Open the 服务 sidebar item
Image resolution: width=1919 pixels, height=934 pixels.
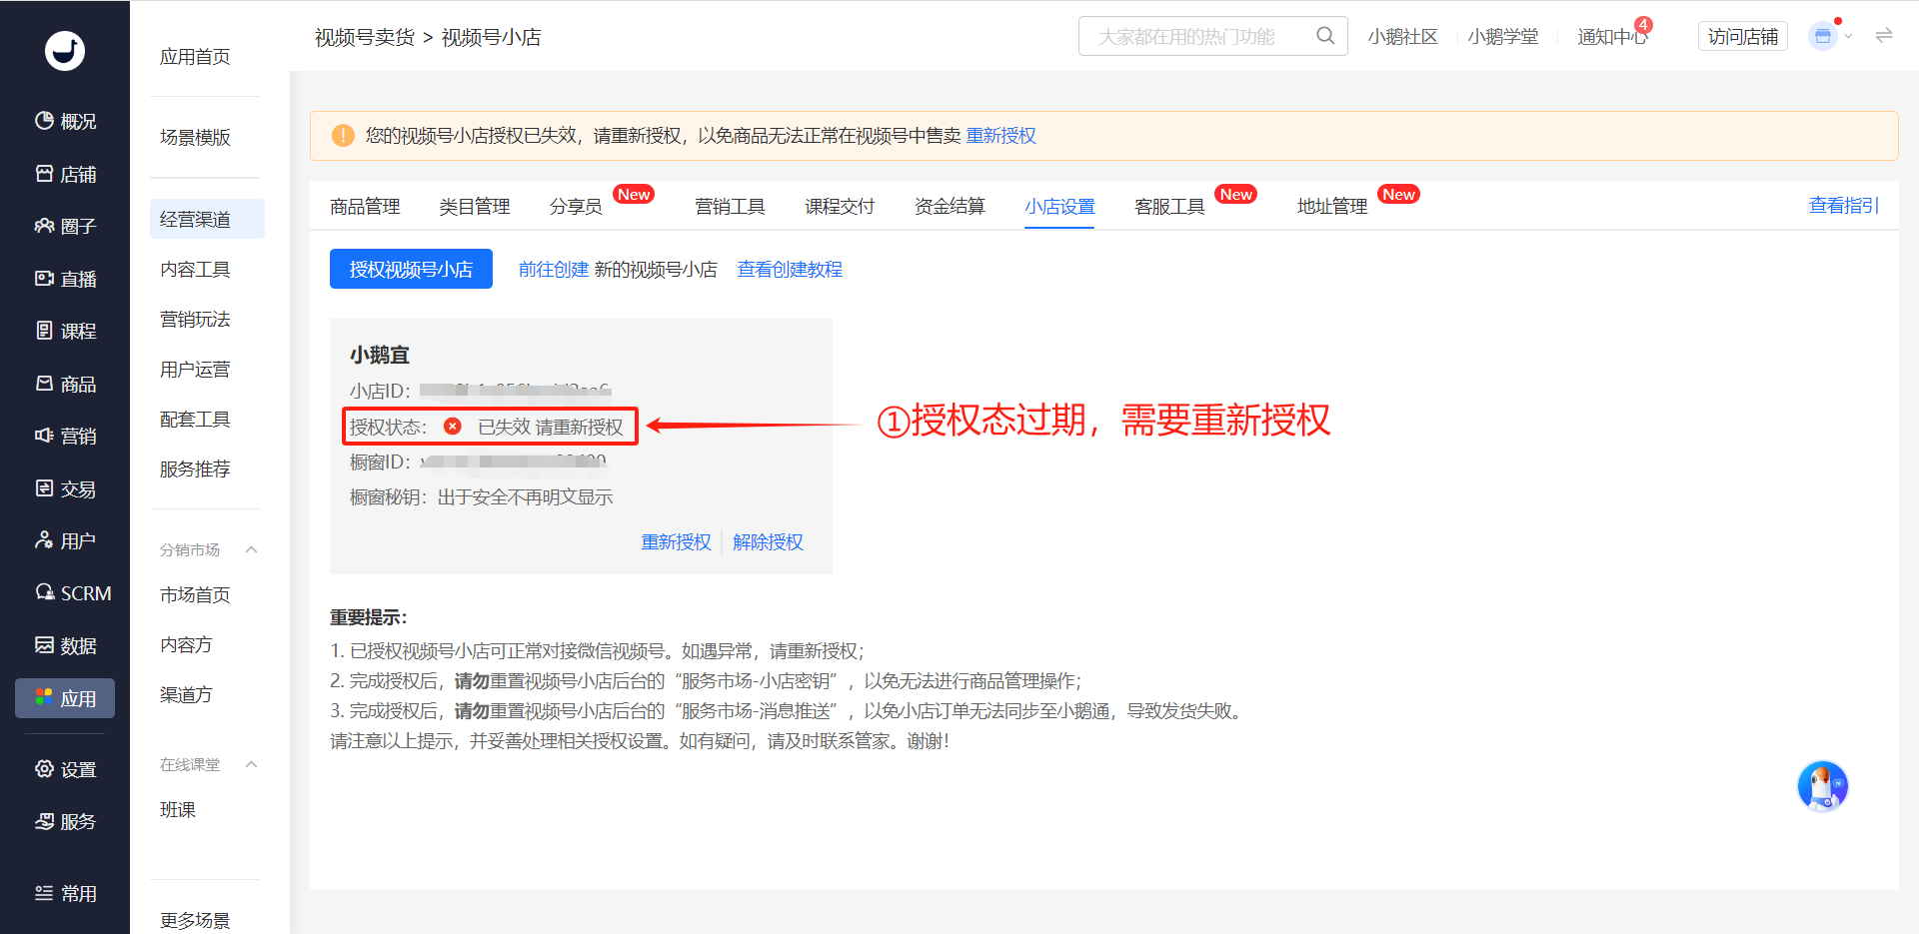point(65,821)
